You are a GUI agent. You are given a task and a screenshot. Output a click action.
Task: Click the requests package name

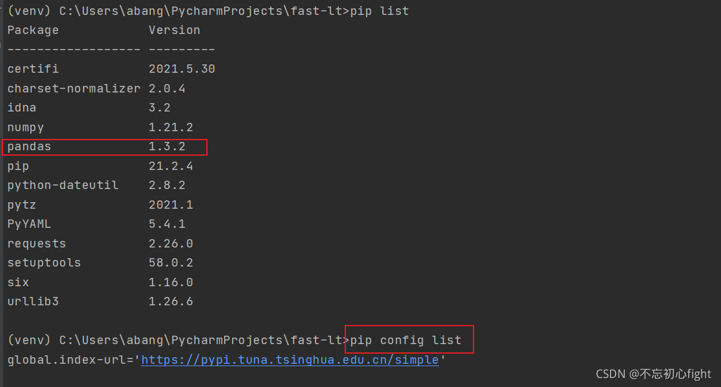pyautogui.click(x=36, y=243)
